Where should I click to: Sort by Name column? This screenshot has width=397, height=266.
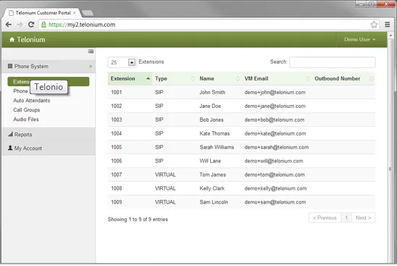click(220, 78)
